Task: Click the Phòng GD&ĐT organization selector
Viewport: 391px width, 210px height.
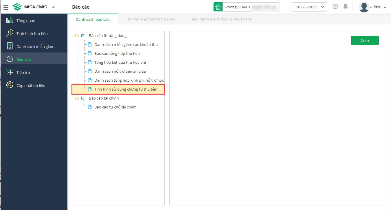Action: click(247, 7)
